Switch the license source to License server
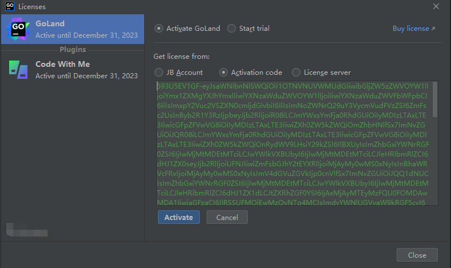 click(x=296, y=73)
